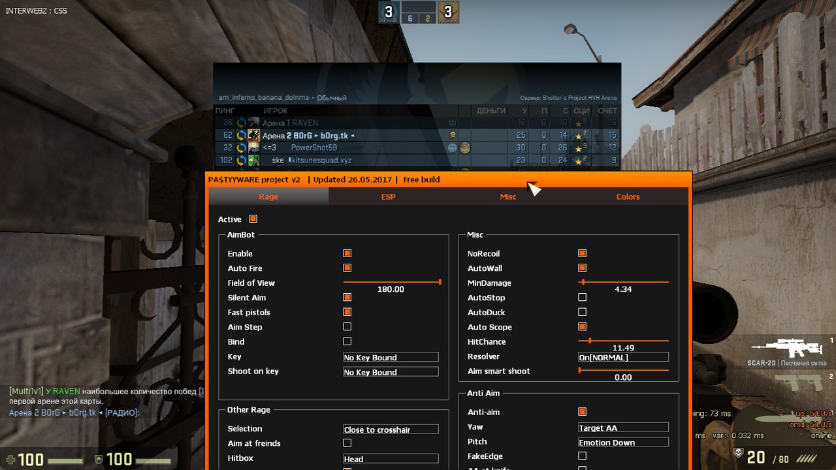This screenshot has width=836, height=470.
Task: Click the smiley emoji next to PowerShot59
Action: click(x=451, y=147)
